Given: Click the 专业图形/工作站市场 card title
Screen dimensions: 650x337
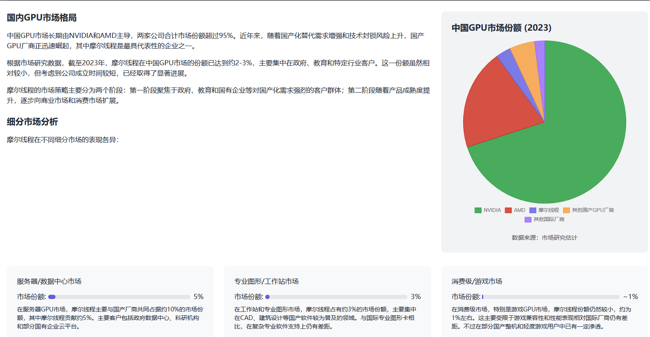Looking at the screenshot, I should [x=267, y=281].
